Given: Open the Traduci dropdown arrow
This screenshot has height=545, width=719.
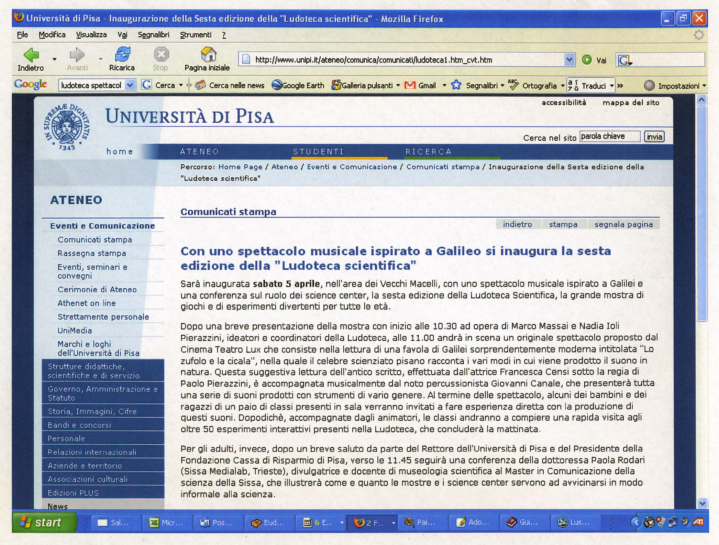Looking at the screenshot, I should click(612, 86).
